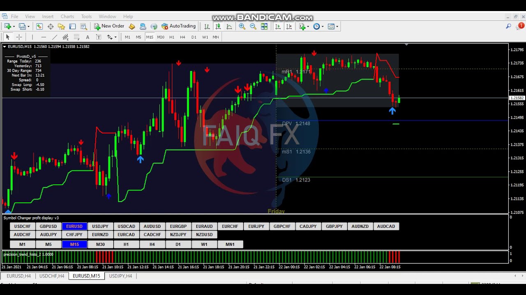The width and height of the screenshot is (526, 295).
Task: Open the Profiles toolbar icon
Action: click(22, 26)
